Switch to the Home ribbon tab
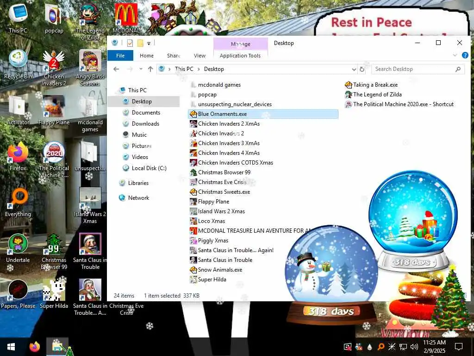 pos(147,56)
